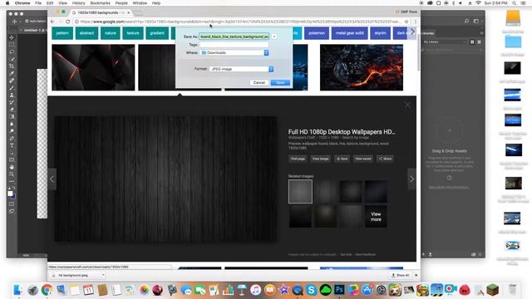Click the View image button
Image resolution: width=532 pixels, height=299 pixels.
click(x=320, y=159)
